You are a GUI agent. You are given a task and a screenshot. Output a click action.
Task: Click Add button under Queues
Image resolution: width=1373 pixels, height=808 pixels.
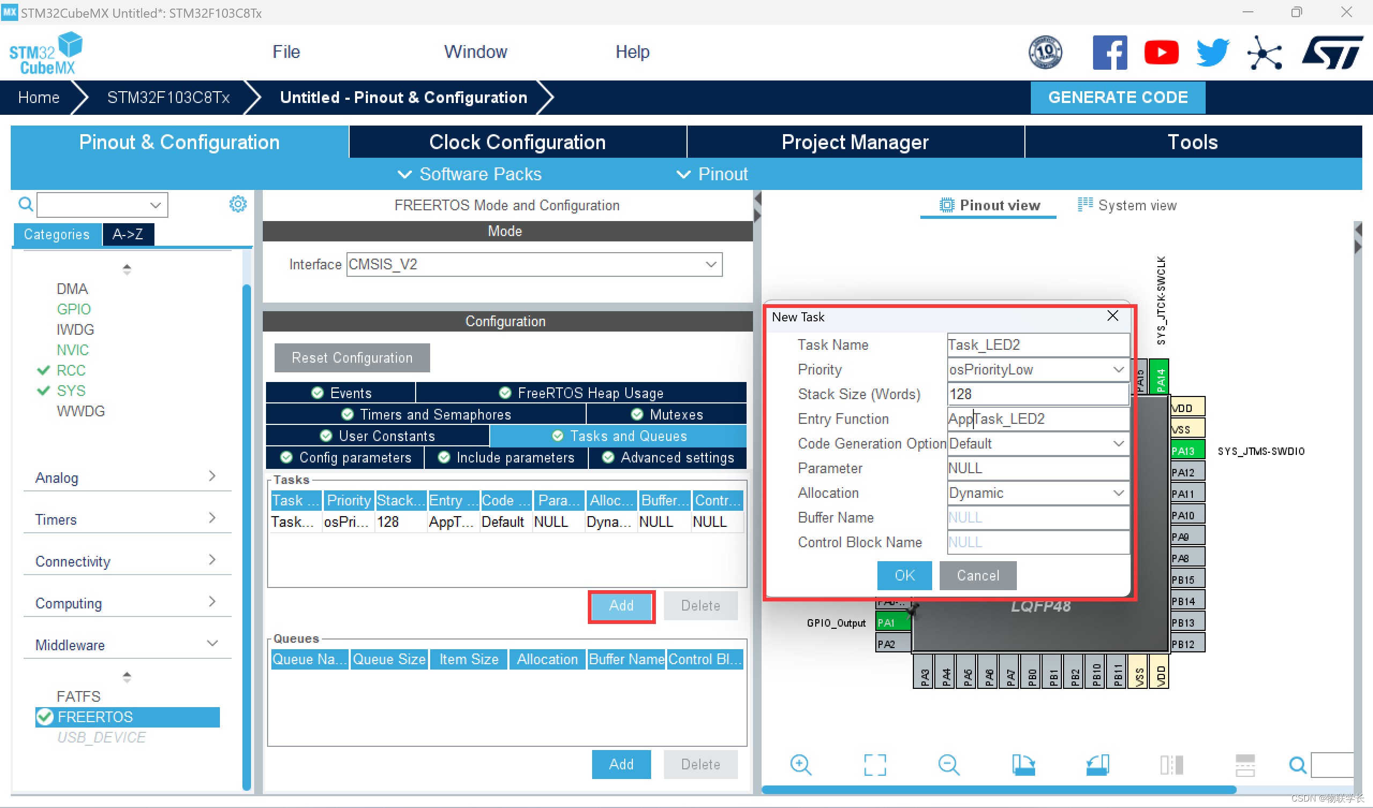(x=621, y=764)
